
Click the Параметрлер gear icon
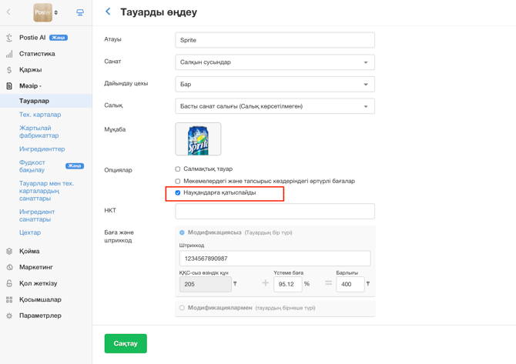(9, 316)
